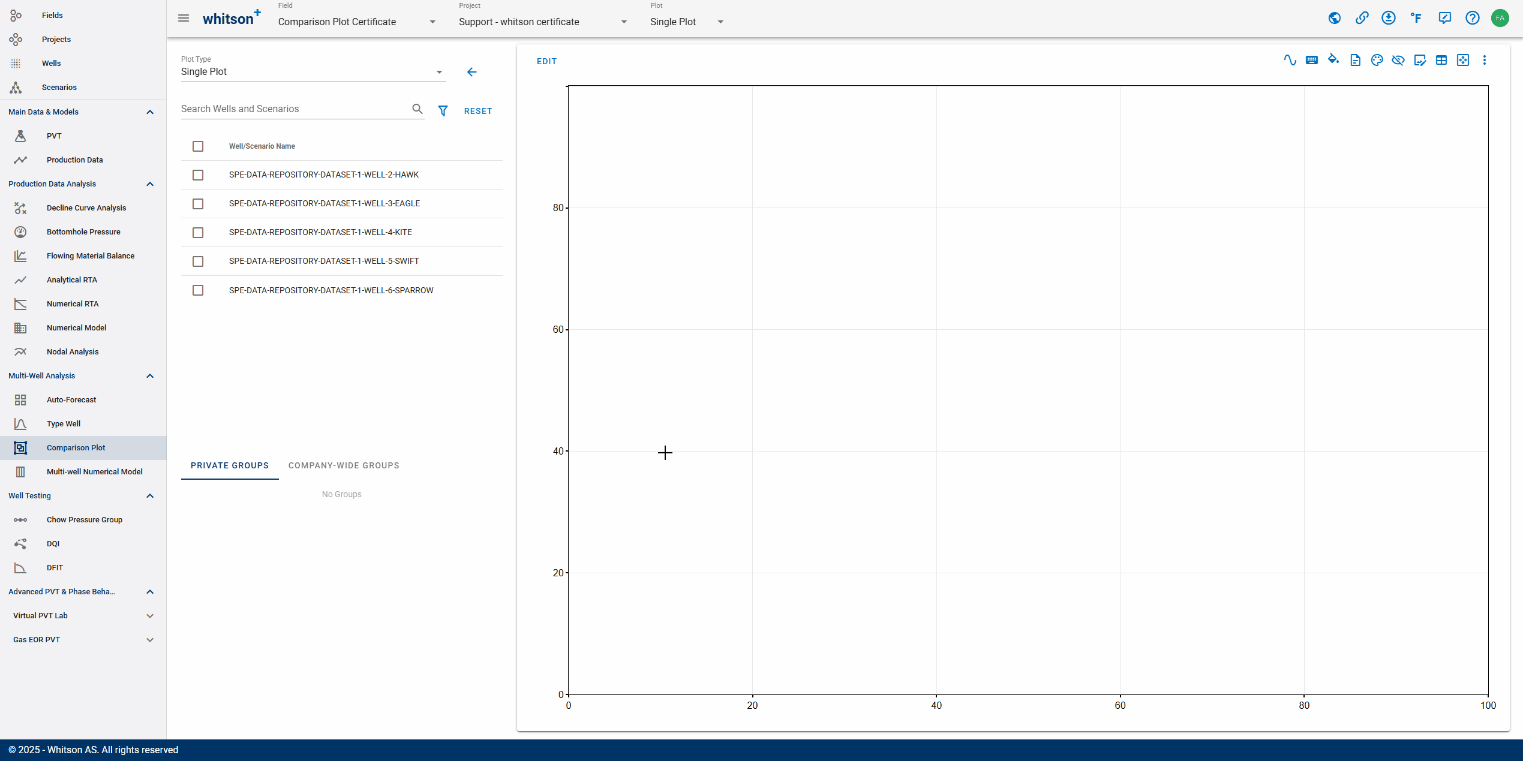Expand the Project dropdown menu
The height and width of the screenshot is (761, 1523).
tap(624, 22)
